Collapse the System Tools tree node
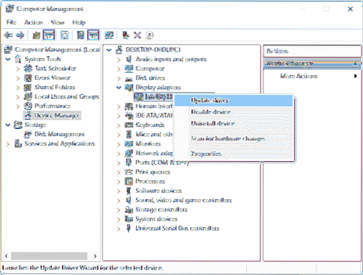The width and height of the screenshot is (363, 275). click(7, 59)
